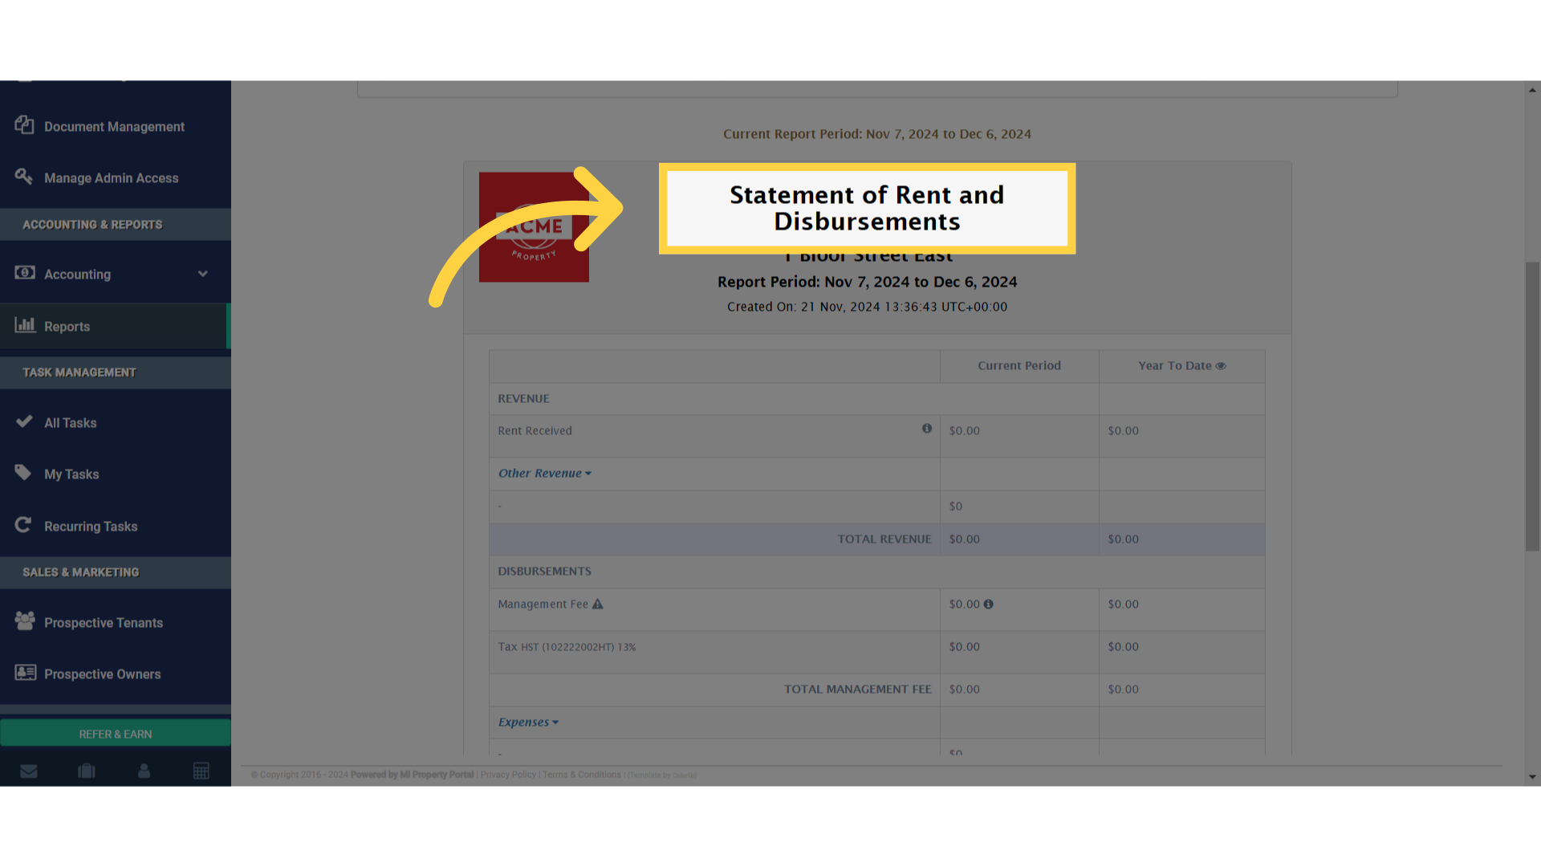Click the Reports bar chart icon

pos(25,324)
